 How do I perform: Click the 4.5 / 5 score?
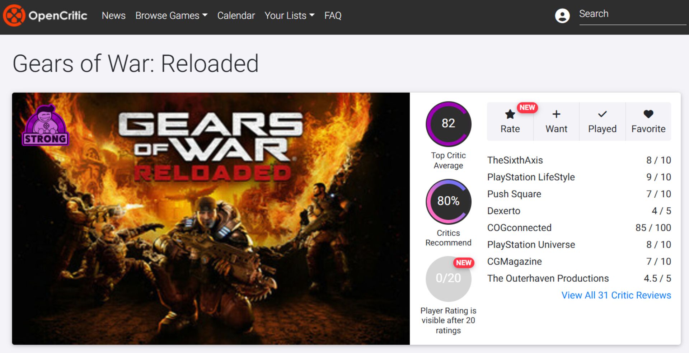(x=657, y=278)
